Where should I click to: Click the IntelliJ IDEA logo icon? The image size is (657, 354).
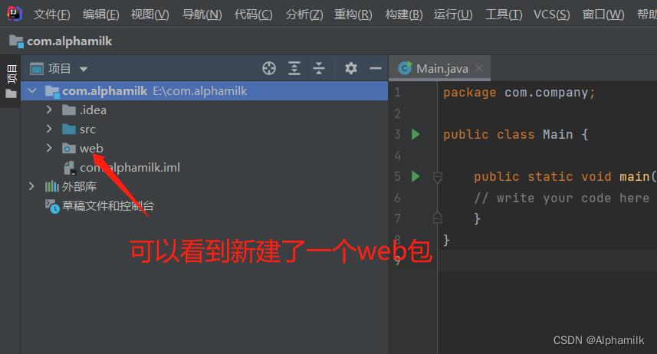pos(15,13)
